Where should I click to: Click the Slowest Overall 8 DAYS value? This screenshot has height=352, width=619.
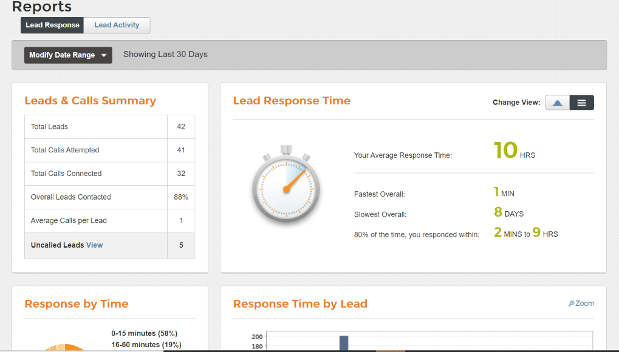coord(509,212)
